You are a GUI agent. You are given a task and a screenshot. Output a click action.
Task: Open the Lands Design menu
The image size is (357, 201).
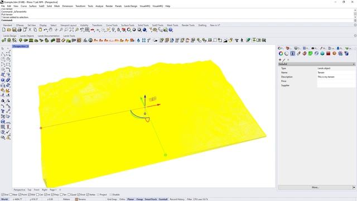coord(131,6)
